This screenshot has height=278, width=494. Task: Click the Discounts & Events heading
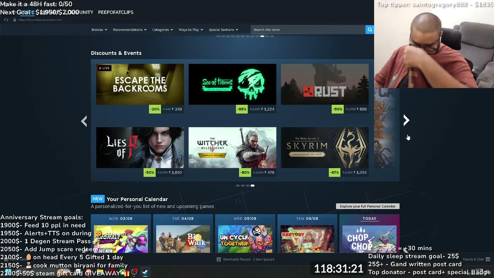click(x=116, y=53)
